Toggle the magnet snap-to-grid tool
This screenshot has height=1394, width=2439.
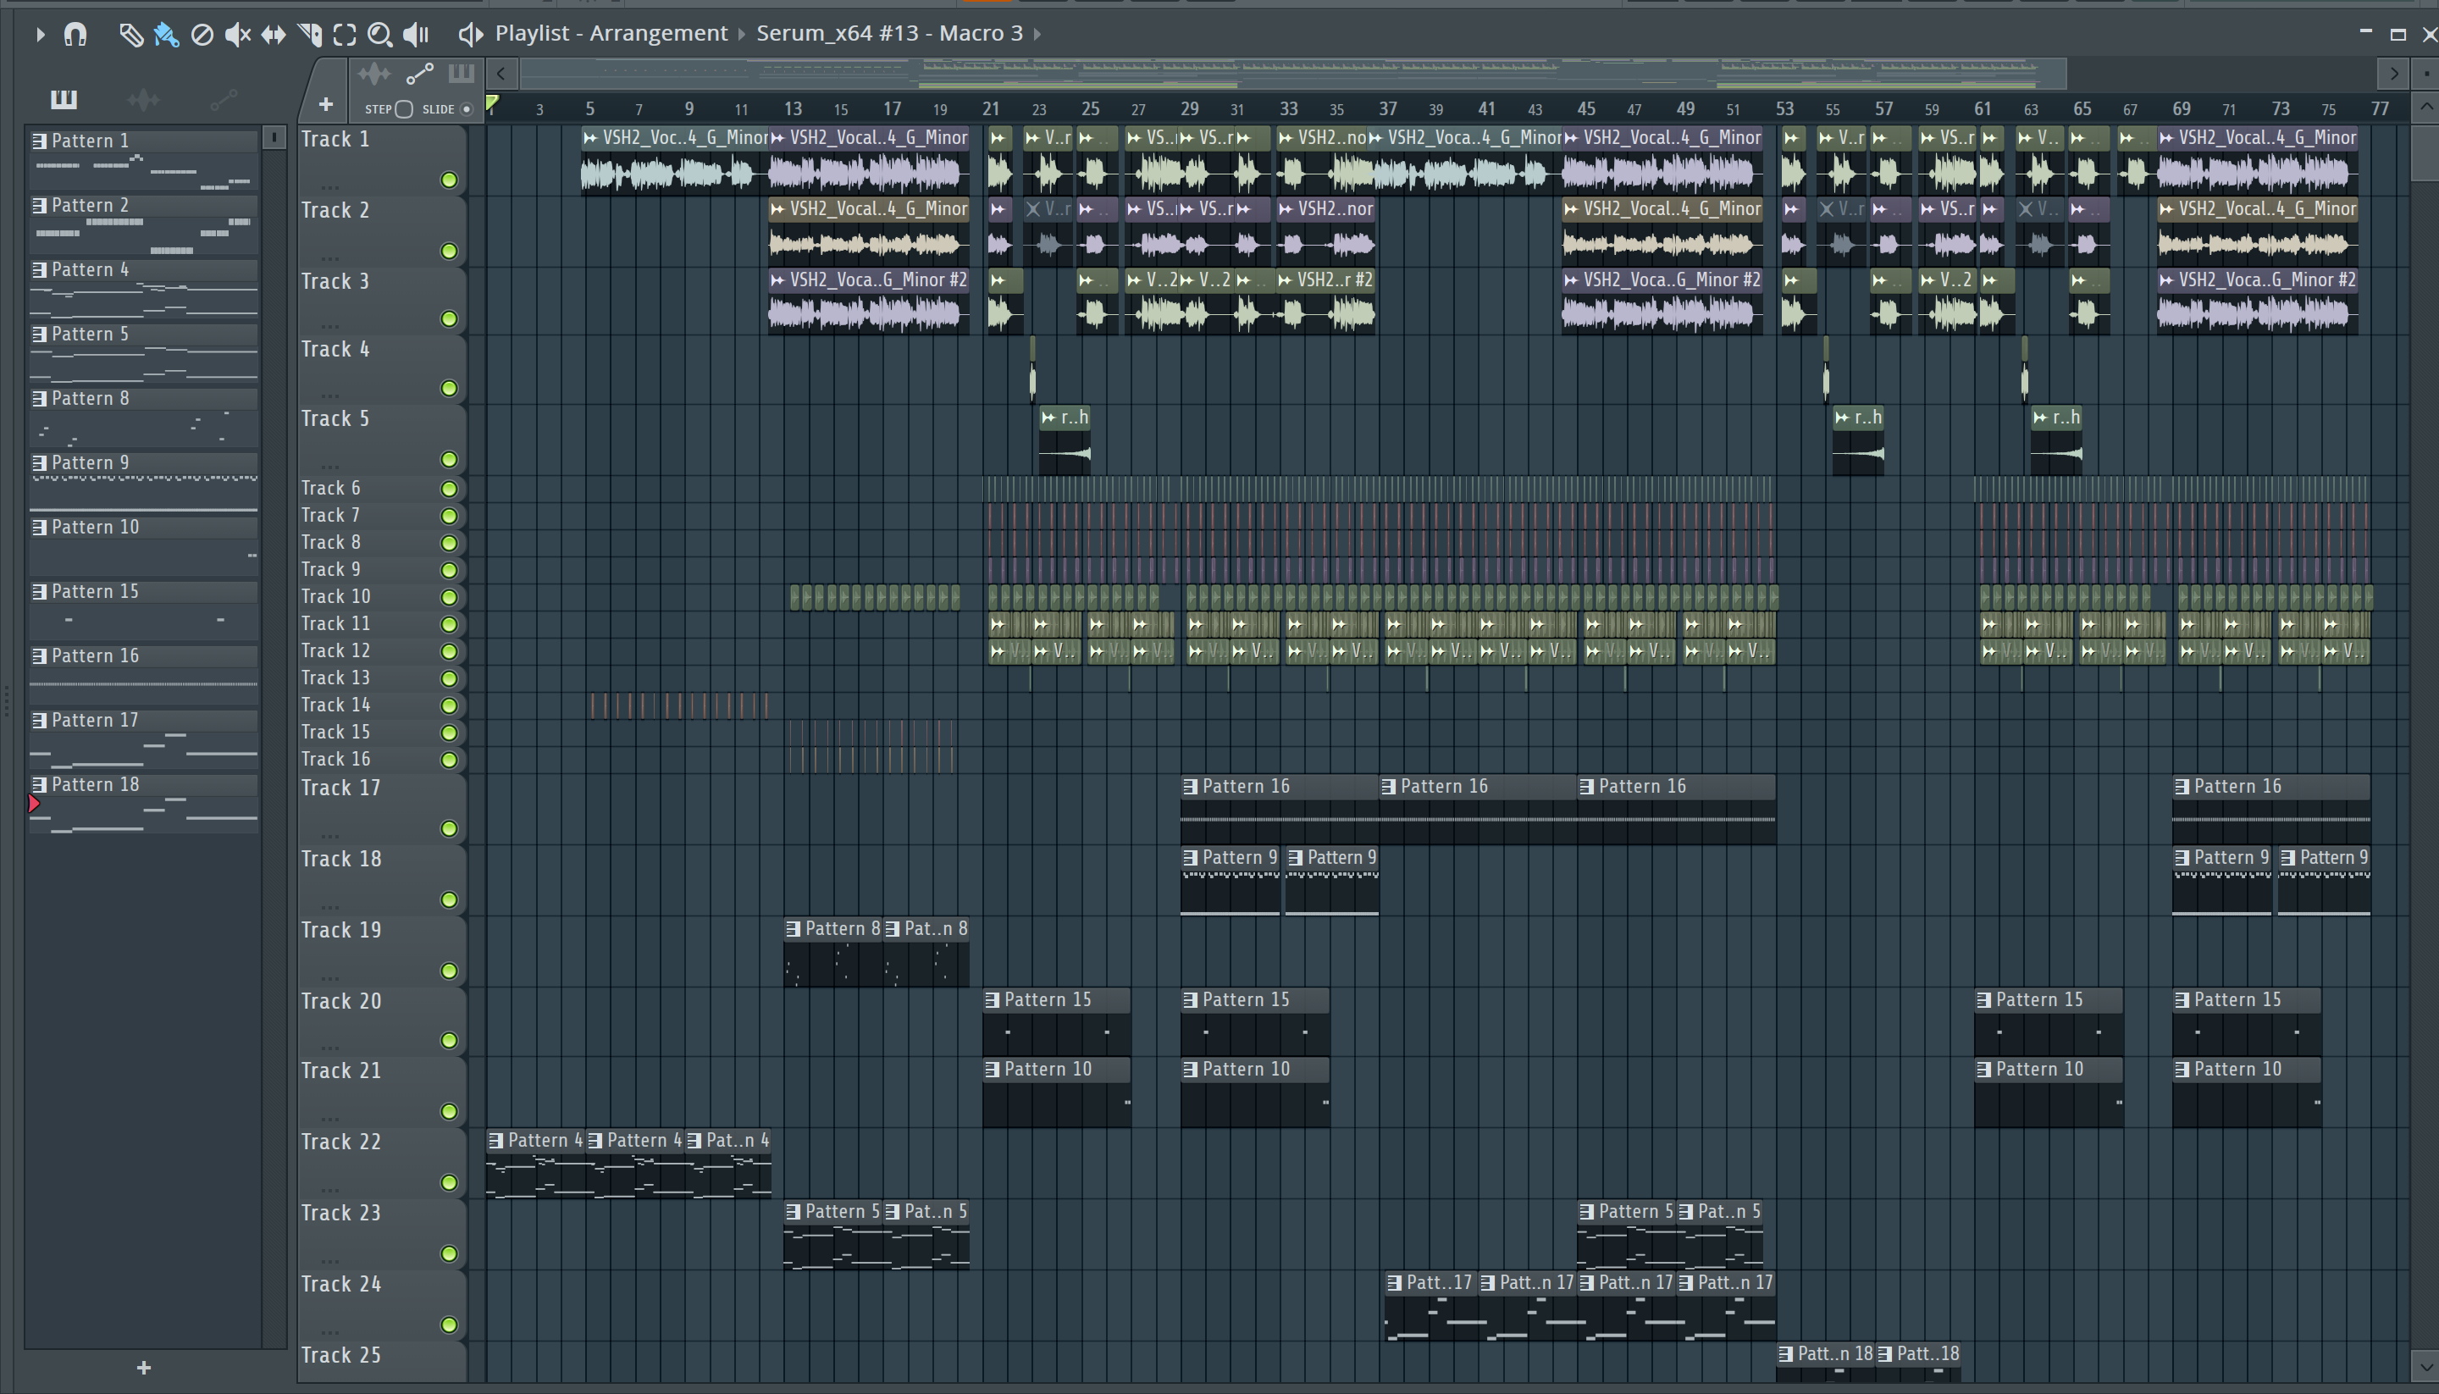[x=75, y=35]
